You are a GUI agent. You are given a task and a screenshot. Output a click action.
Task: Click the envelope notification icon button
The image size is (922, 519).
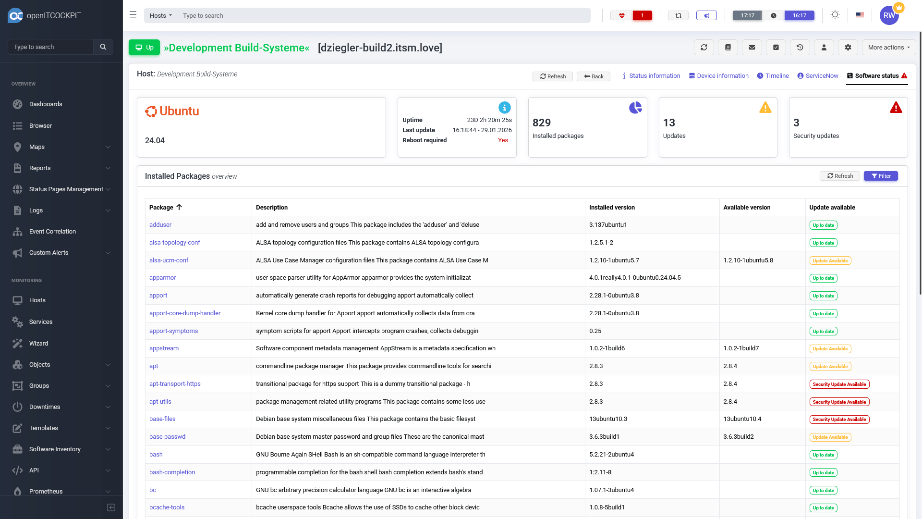(752, 48)
